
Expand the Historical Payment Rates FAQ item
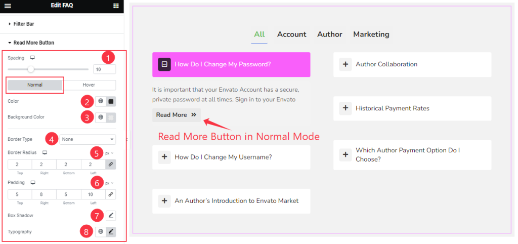tap(412, 108)
